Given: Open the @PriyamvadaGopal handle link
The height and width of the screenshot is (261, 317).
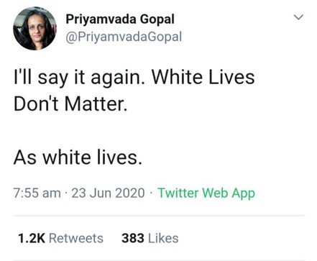Looking at the screenshot, I should [x=124, y=37].
